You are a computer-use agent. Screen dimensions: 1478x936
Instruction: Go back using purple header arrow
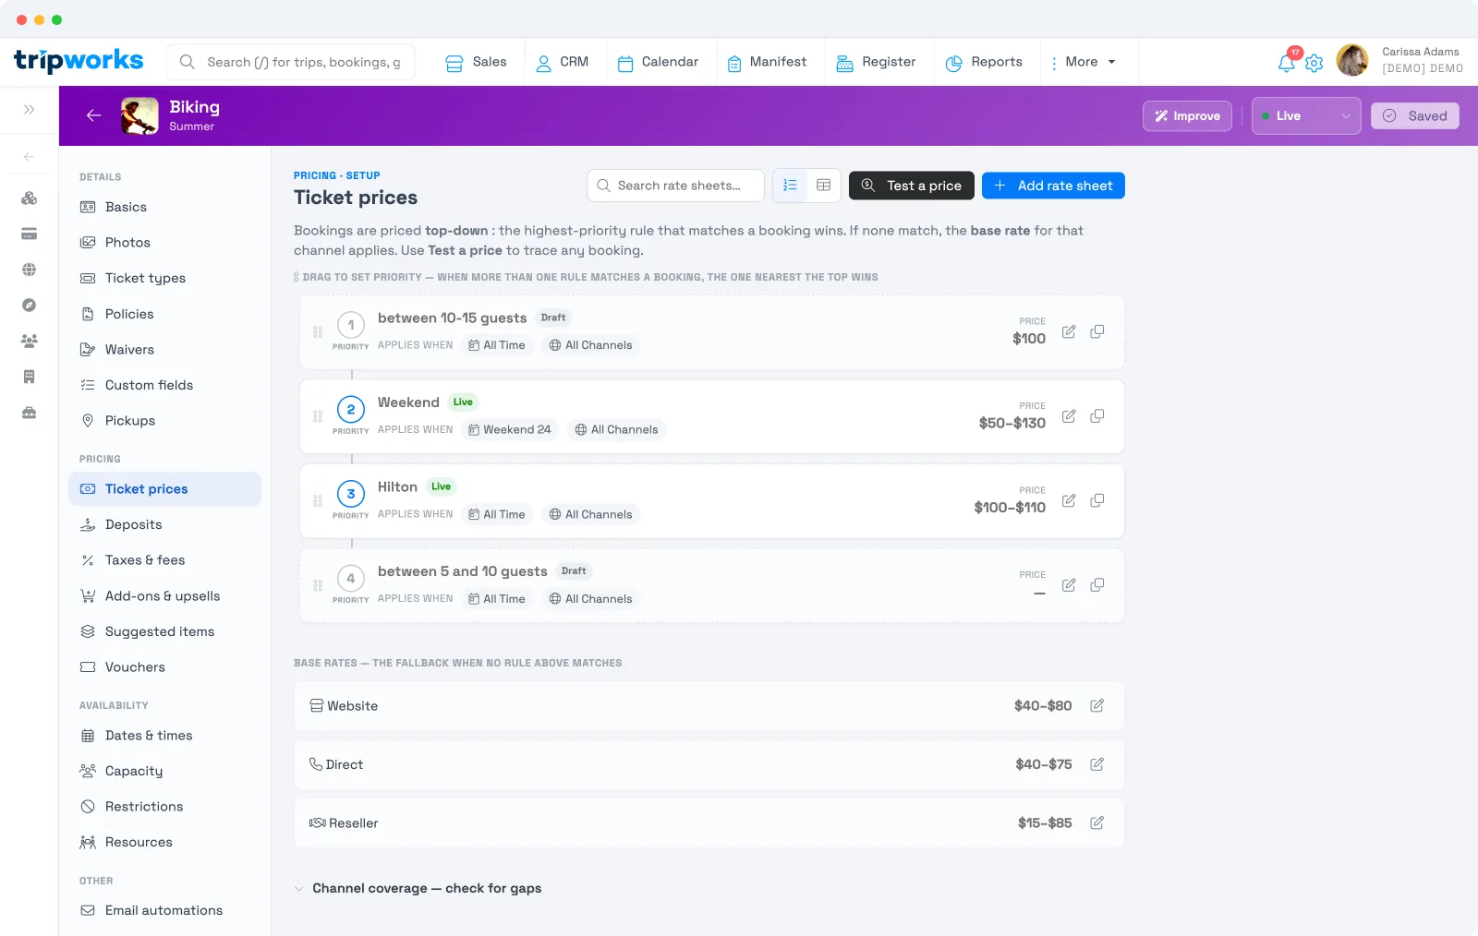click(93, 115)
